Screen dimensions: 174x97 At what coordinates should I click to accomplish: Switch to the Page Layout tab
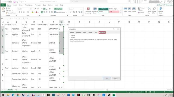pos(29,5)
